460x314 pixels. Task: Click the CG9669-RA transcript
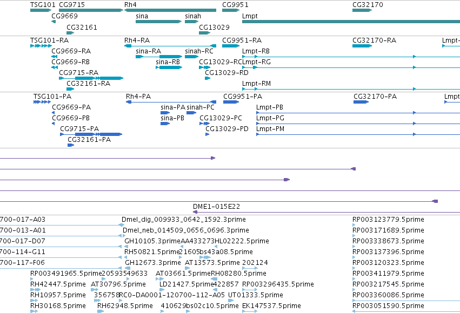(x=55, y=57)
